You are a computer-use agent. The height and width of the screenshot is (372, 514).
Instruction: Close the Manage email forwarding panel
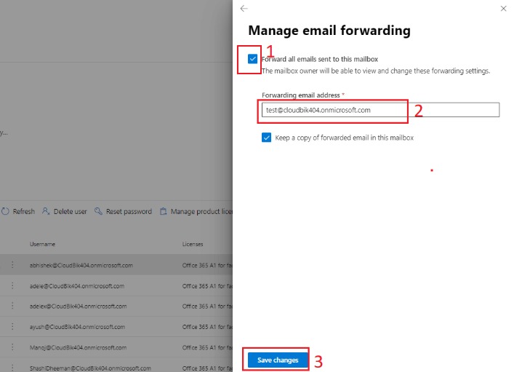(x=504, y=9)
